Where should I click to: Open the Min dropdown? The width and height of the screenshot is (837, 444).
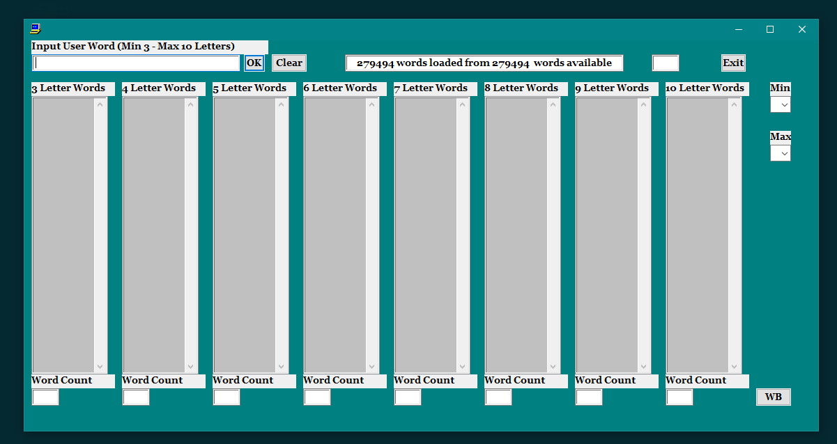[781, 105]
